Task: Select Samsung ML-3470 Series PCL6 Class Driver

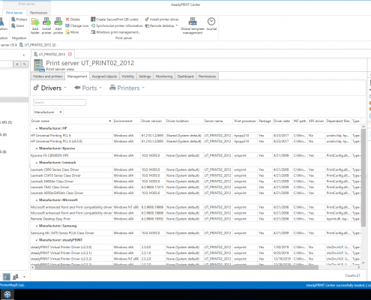Action: (x=196, y=233)
